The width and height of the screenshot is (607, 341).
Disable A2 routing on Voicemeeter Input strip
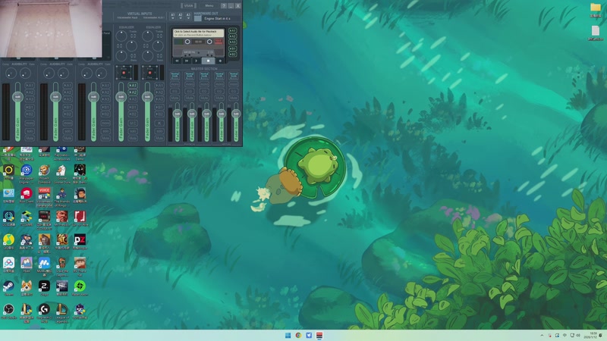click(x=133, y=92)
